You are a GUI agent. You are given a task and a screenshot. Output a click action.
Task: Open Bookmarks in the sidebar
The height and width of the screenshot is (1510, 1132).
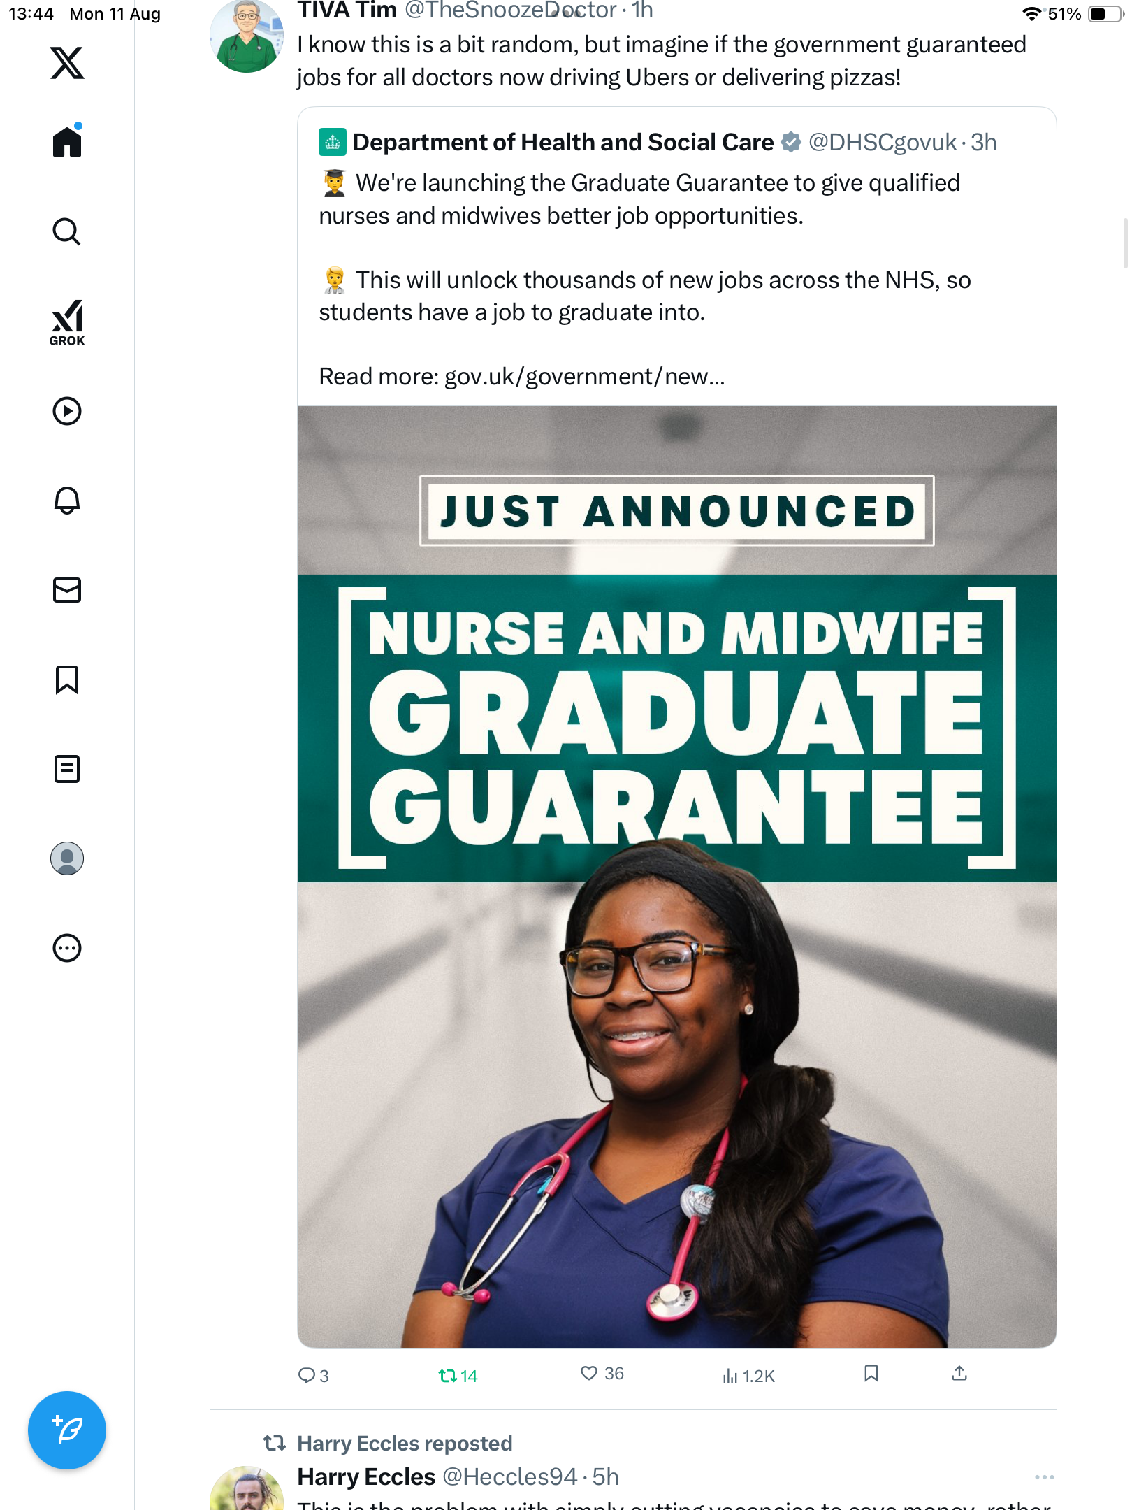(67, 679)
